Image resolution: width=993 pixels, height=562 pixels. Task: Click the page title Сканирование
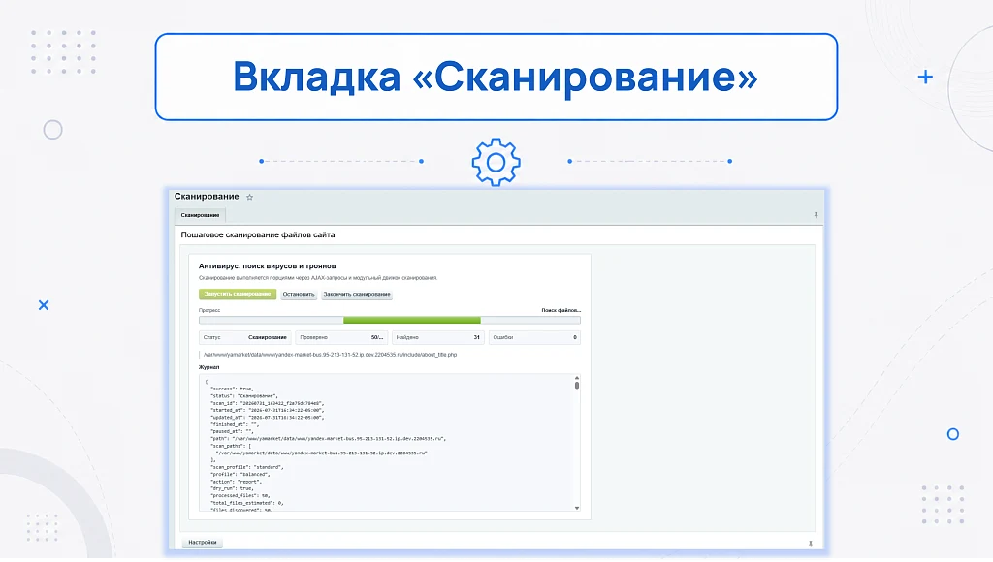207,196
